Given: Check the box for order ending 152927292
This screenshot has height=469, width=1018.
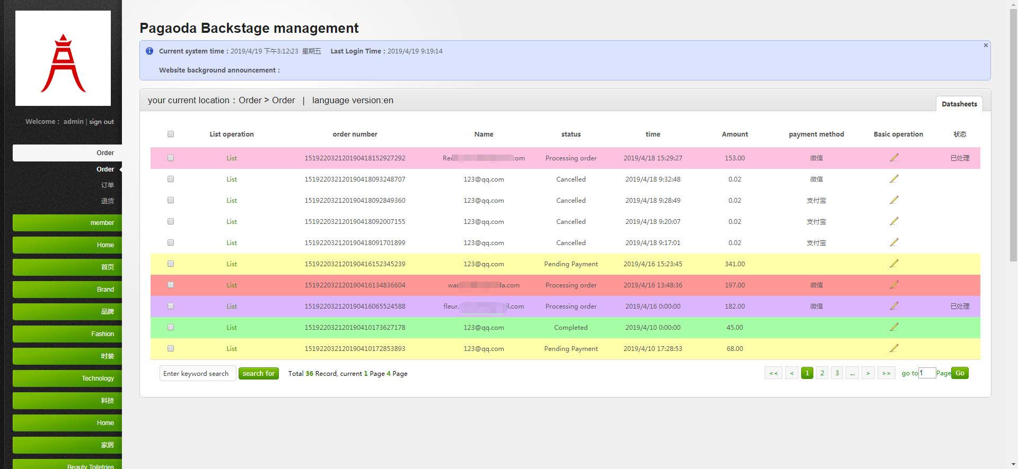Looking at the screenshot, I should pos(171,158).
